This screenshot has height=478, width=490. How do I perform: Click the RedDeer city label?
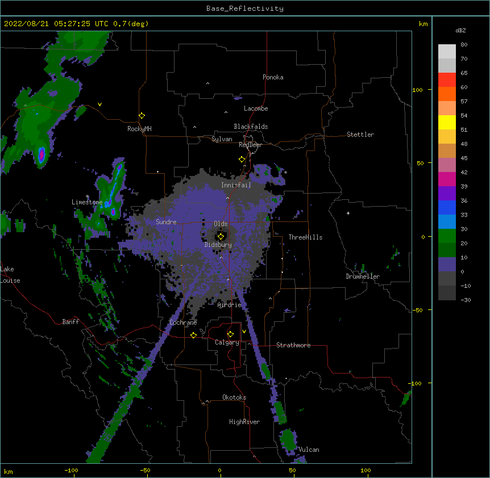[x=250, y=145]
